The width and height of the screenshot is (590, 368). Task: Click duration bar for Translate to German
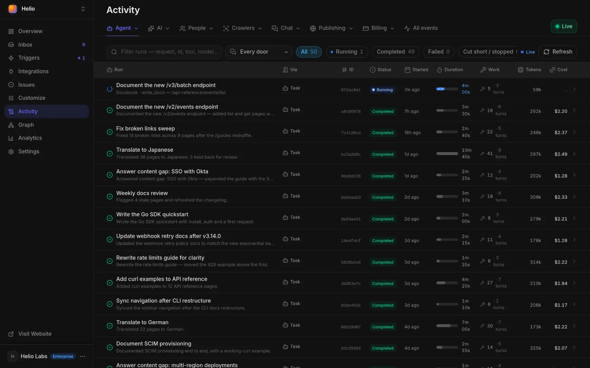click(447, 326)
